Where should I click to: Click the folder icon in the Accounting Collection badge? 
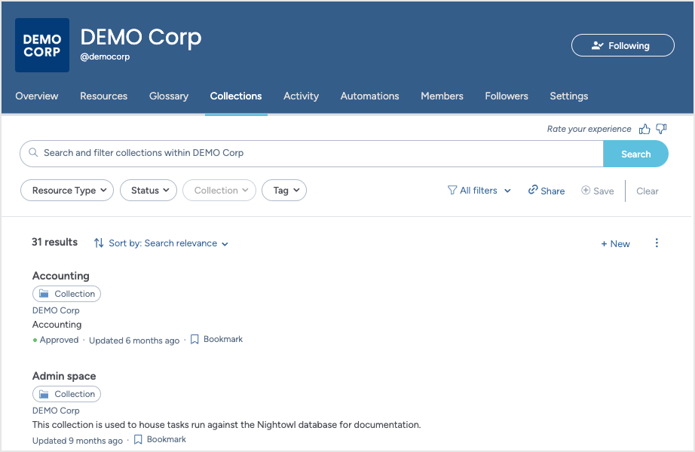click(x=44, y=294)
